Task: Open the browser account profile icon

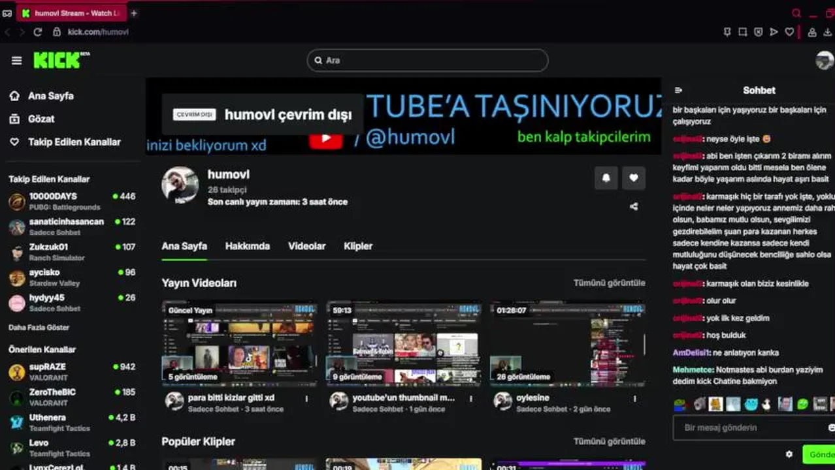Action: (x=812, y=32)
